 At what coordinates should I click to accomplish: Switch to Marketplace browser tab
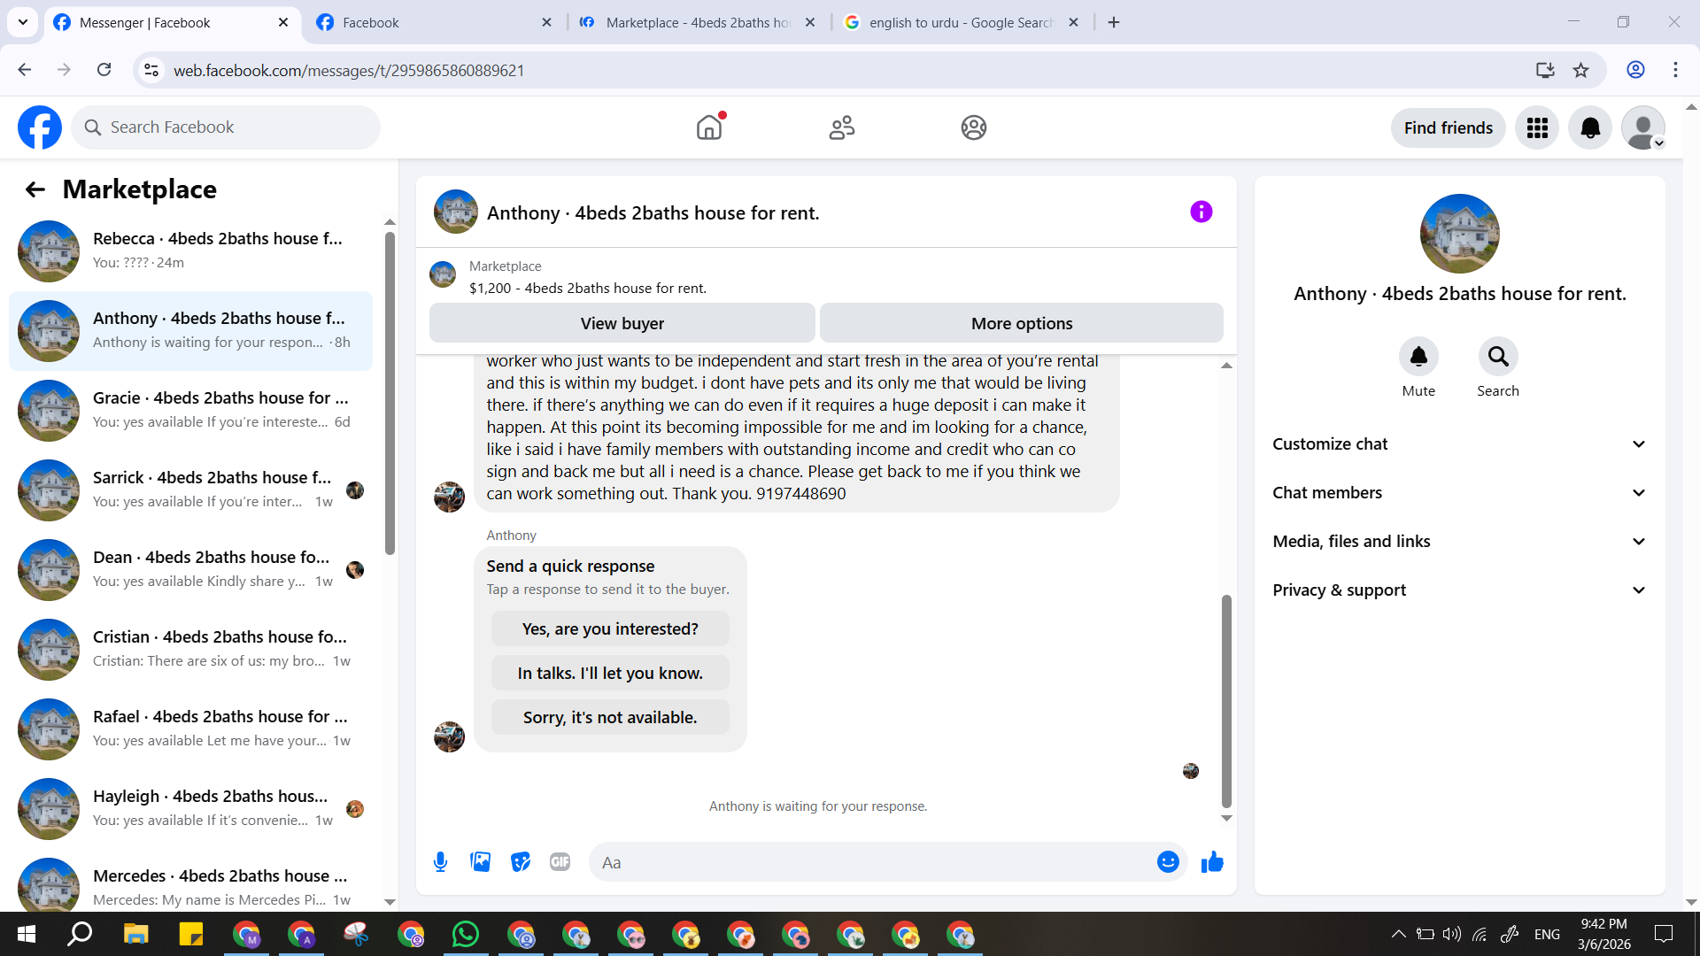698,22
